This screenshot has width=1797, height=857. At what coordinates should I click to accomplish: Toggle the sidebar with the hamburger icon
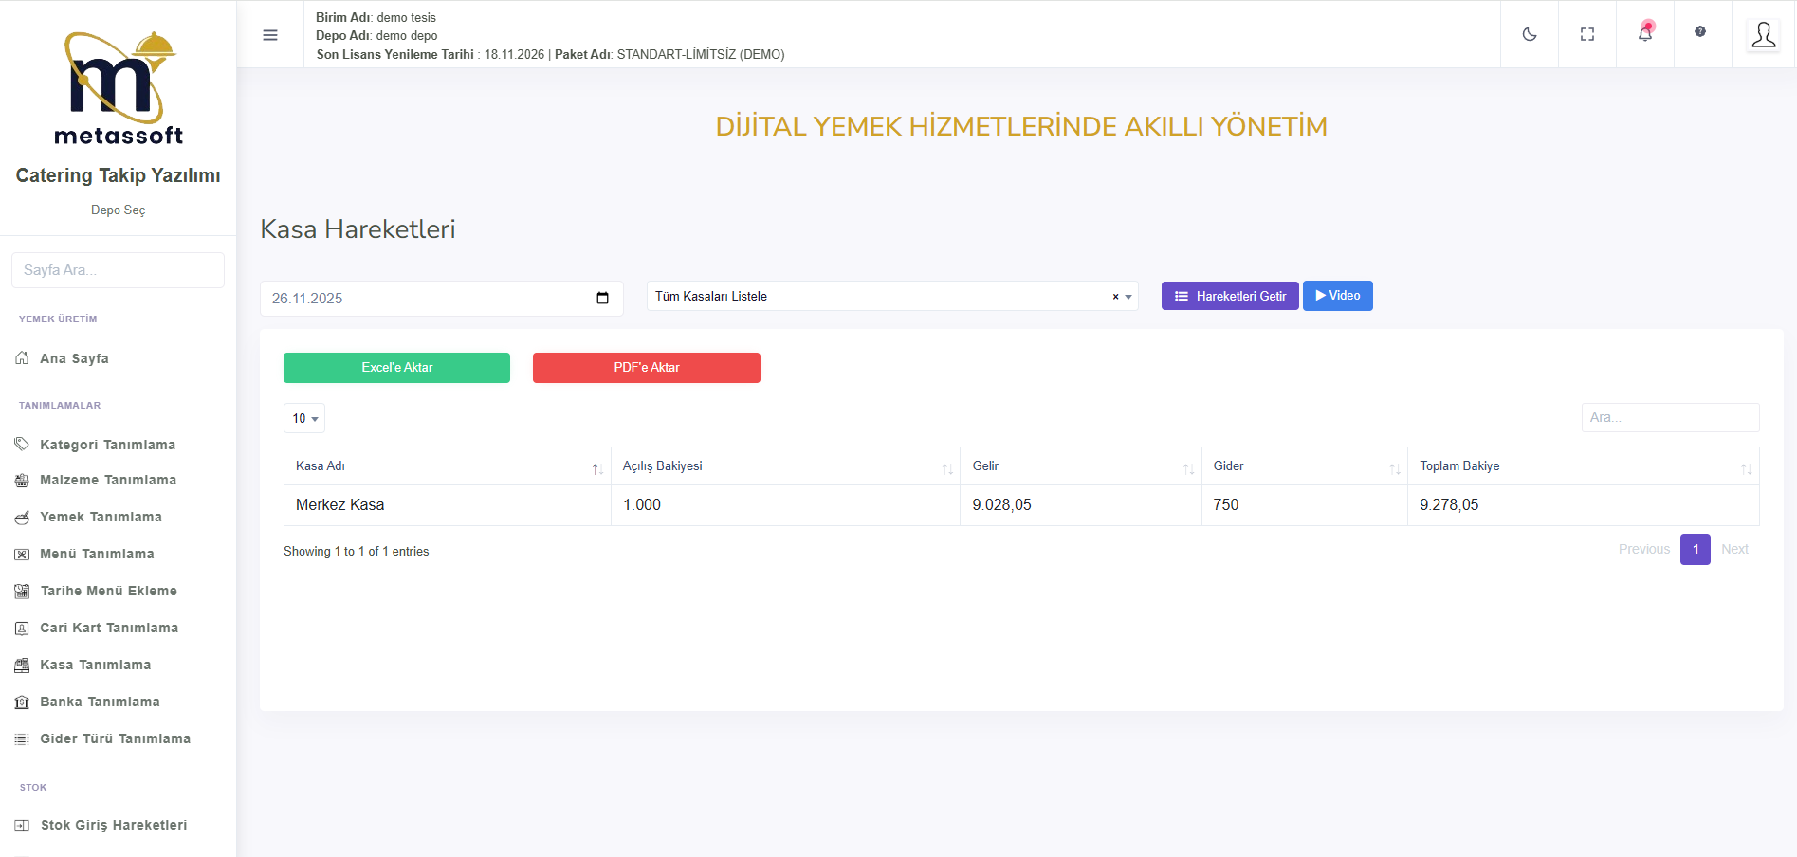(x=270, y=35)
